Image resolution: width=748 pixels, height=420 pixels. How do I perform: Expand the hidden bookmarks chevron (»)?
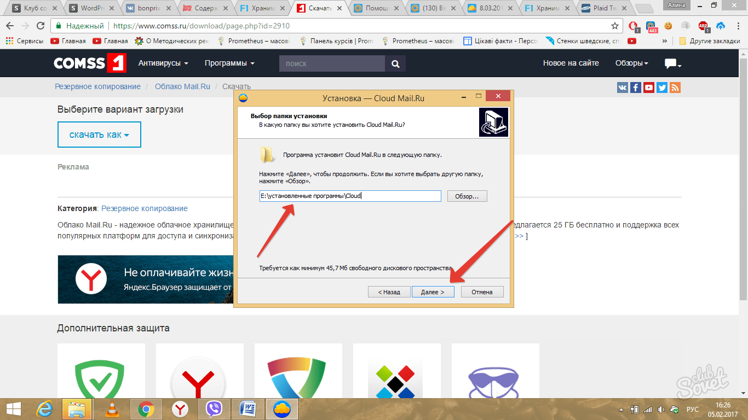pos(665,41)
